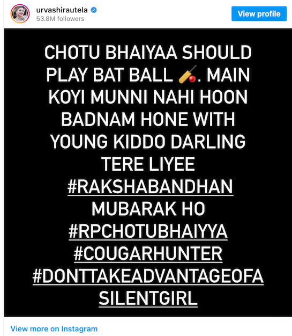Open the #COUGARHUNTER hashtag
292x336 pixels.
148,254
